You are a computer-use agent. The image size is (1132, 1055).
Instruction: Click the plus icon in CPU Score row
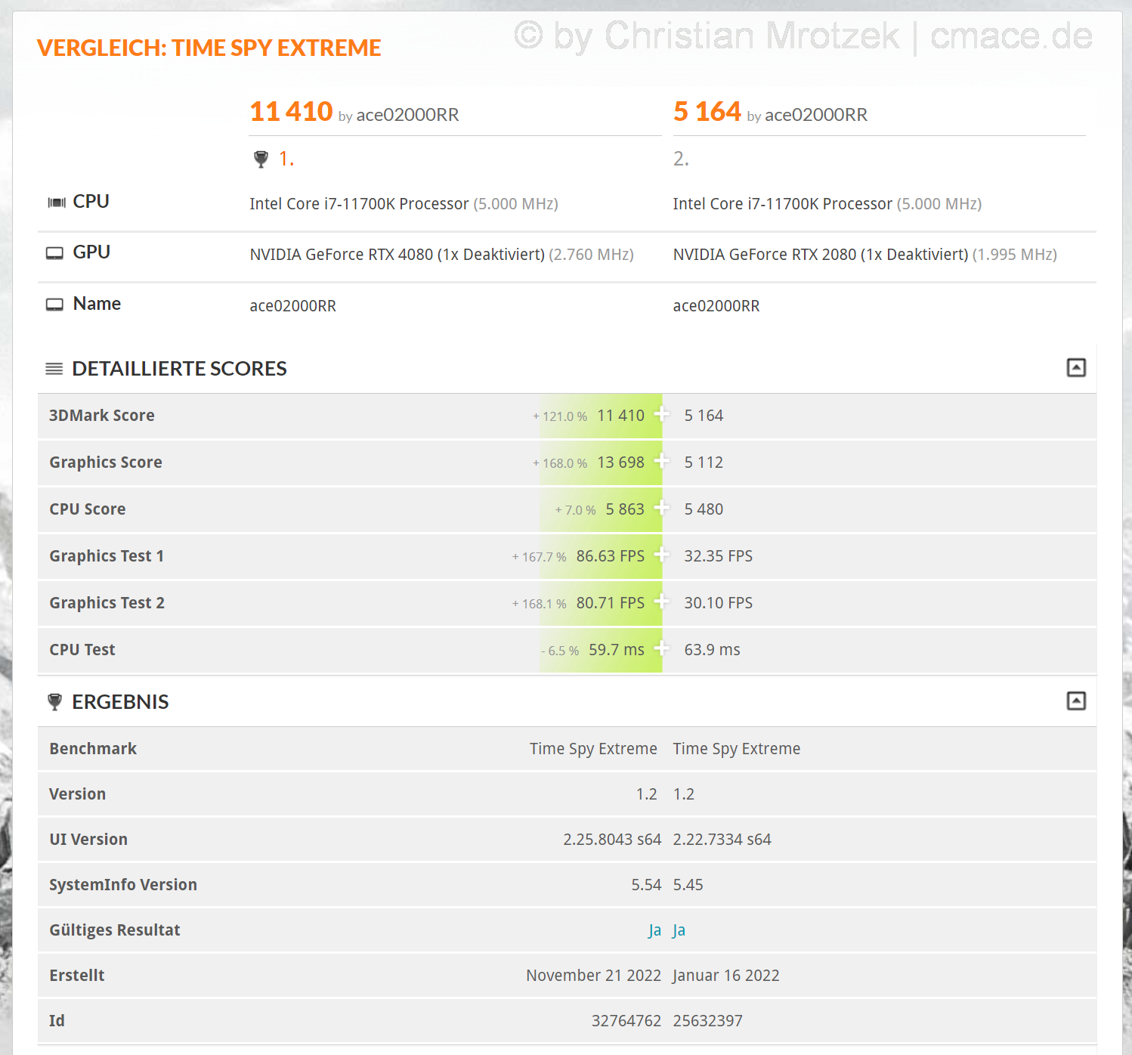(x=661, y=509)
